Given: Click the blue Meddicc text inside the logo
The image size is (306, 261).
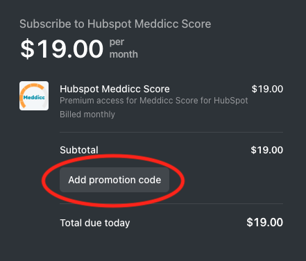Looking at the screenshot, I should coord(34,97).
